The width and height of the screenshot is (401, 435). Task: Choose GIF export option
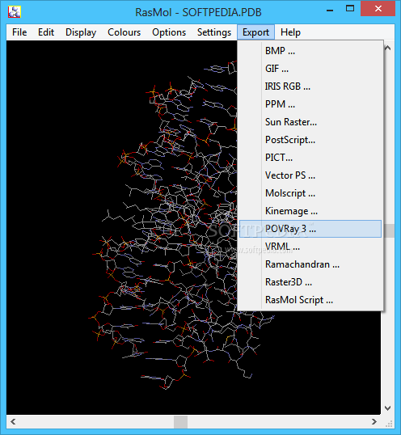(x=310, y=69)
